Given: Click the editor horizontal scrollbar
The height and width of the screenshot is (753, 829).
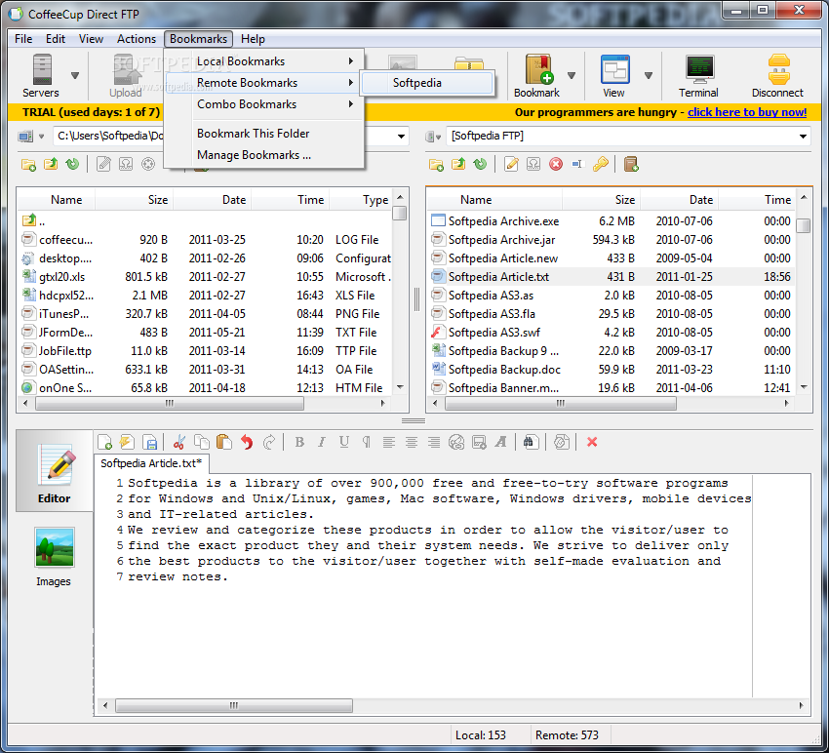Looking at the screenshot, I should [234, 705].
